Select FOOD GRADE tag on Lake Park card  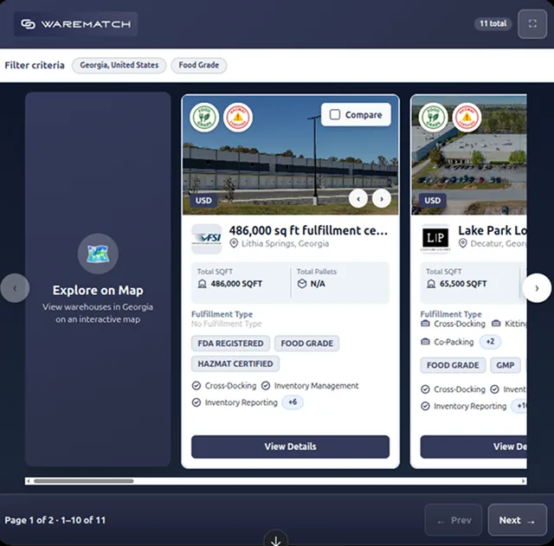453,365
